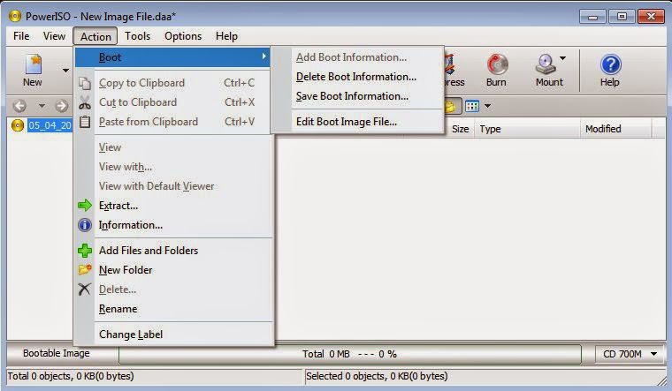The width and height of the screenshot is (672, 391).
Task: Minimize the PowerISO window
Action: (592, 17)
